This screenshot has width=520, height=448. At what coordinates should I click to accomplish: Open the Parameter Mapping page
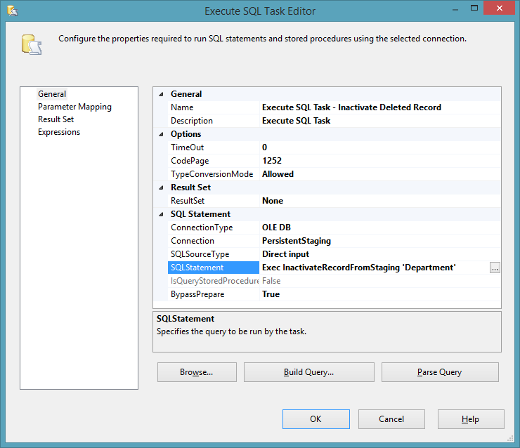coord(74,107)
